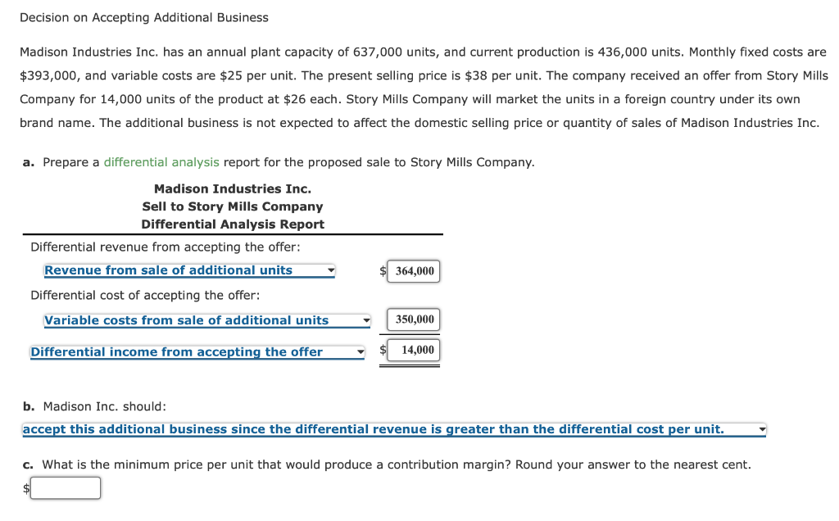Expand 'Differential income from accepting the offer' dropdown

[197, 352]
